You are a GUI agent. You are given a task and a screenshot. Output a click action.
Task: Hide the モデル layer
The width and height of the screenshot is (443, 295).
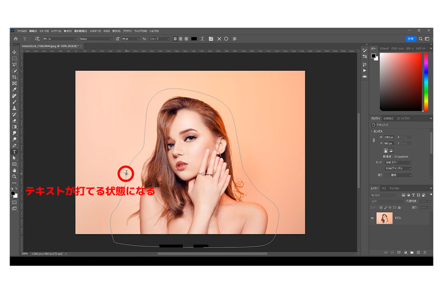coord(372,218)
